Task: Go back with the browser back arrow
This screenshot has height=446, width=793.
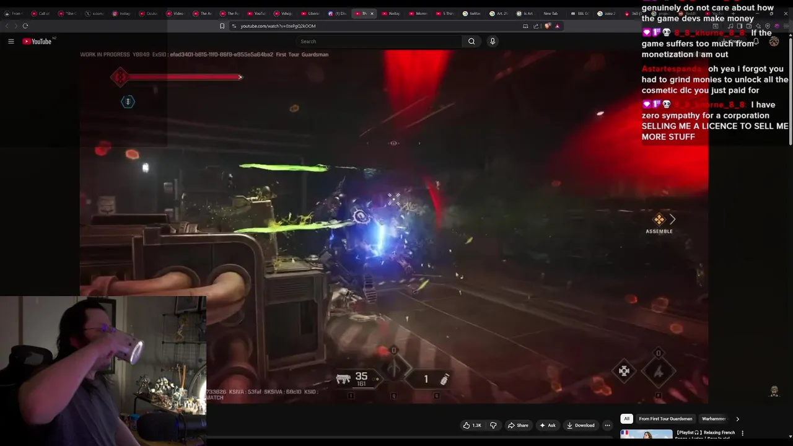Action: tap(7, 26)
